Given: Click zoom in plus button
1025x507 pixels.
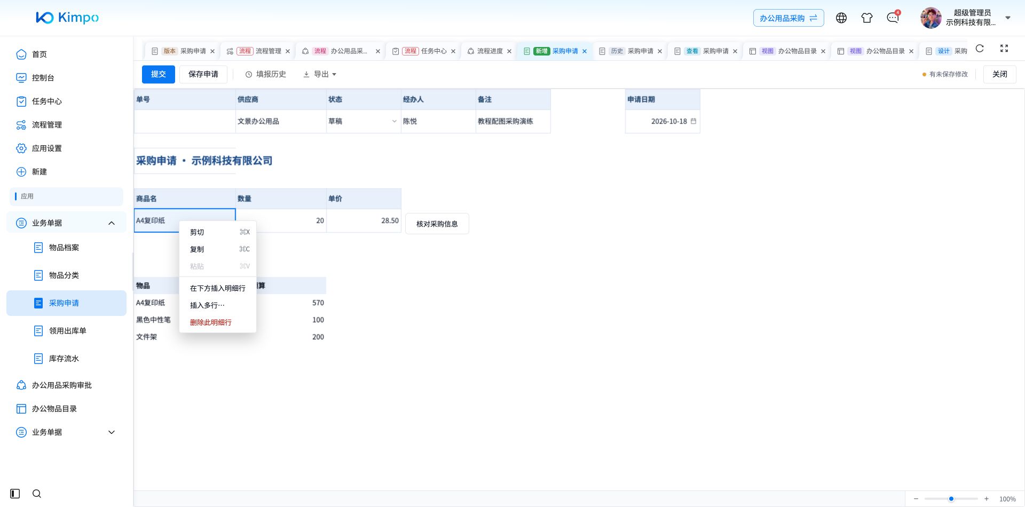Looking at the screenshot, I should (x=987, y=499).
